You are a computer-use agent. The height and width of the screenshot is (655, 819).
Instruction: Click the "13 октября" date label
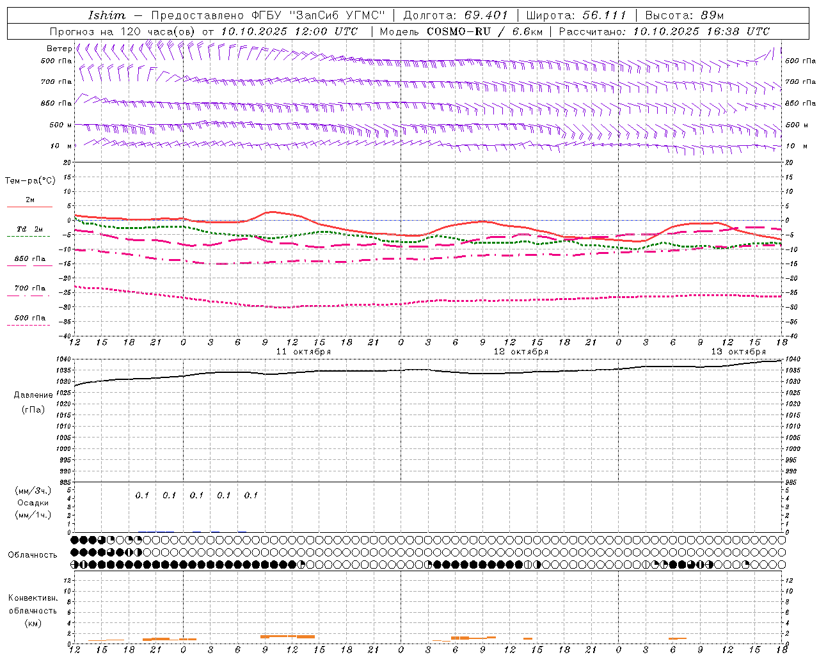(x=738, y=352)
